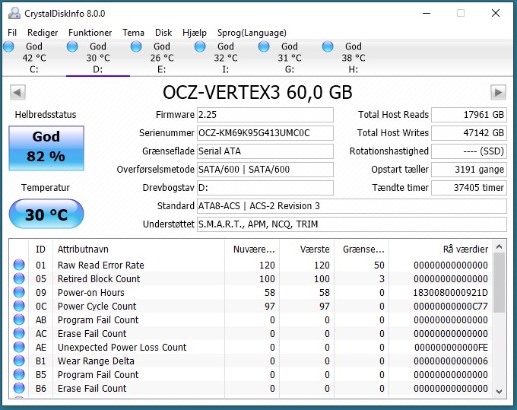Click the Grænseflade field showing Serial ATA
Screen dimensions: 517x410
(265, 151)
